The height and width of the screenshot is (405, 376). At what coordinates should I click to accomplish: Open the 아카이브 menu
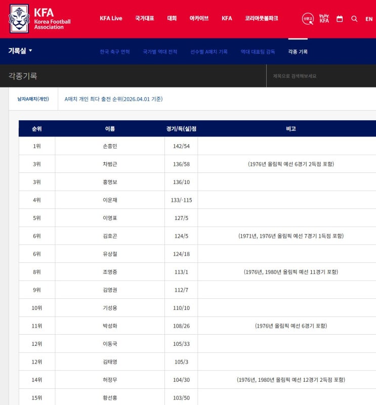199,18
